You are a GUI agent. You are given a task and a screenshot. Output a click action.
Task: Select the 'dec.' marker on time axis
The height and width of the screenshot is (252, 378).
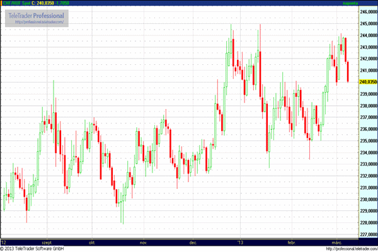(x=193, y=242)
